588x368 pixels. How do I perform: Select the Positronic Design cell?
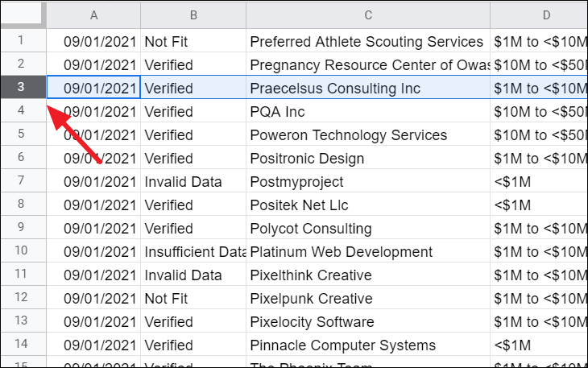pyautogui.click(x=367, y=159)
